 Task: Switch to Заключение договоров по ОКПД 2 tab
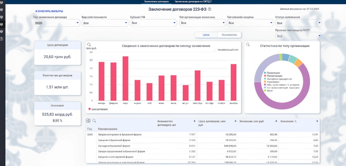(193, 2)
